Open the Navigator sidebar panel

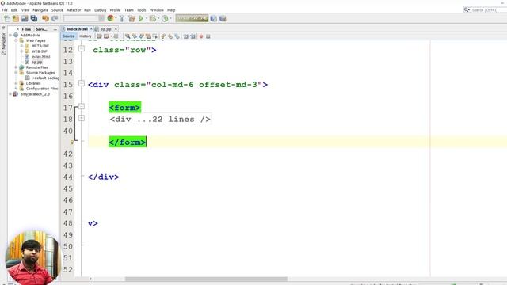coord(3,44)
